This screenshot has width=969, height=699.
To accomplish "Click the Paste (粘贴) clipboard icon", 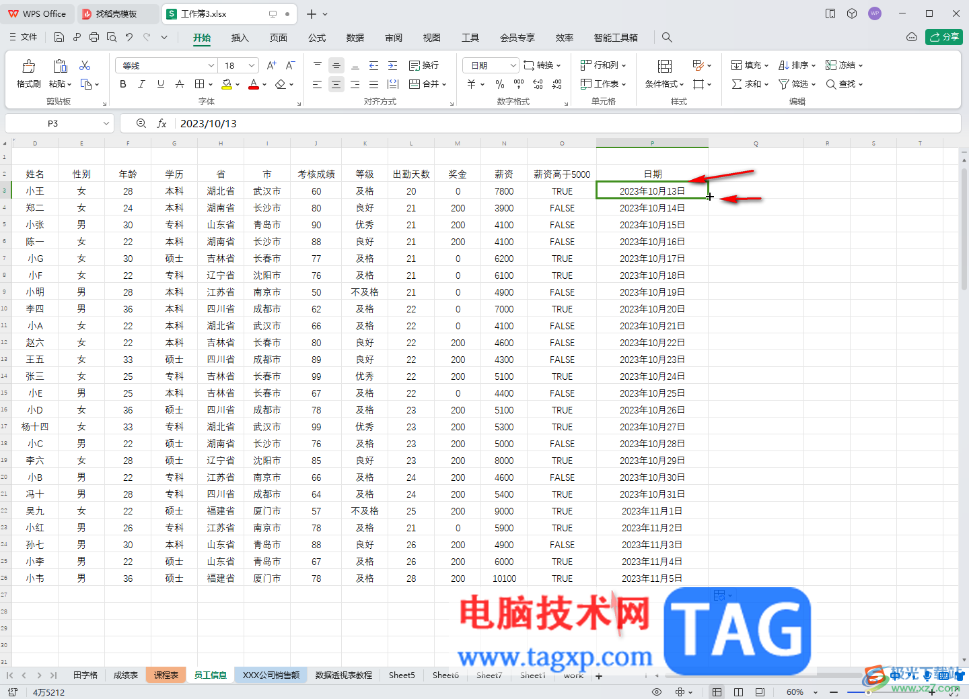I will [61, 66].
